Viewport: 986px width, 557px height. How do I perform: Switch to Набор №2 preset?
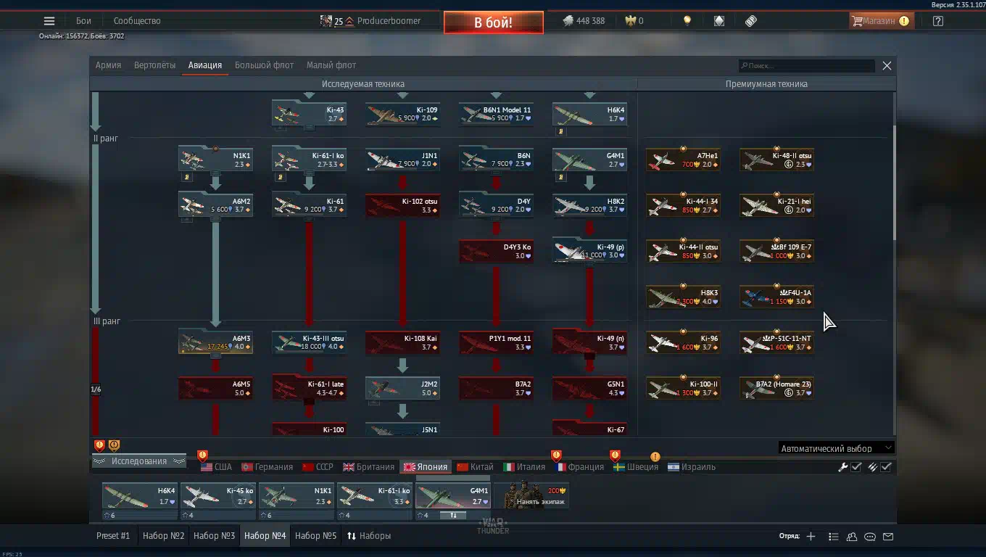[163, 536]
